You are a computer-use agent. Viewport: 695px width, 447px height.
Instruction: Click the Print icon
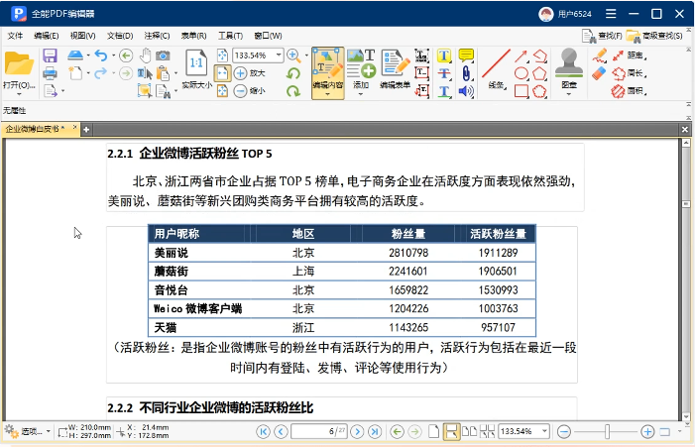[51, 73]
